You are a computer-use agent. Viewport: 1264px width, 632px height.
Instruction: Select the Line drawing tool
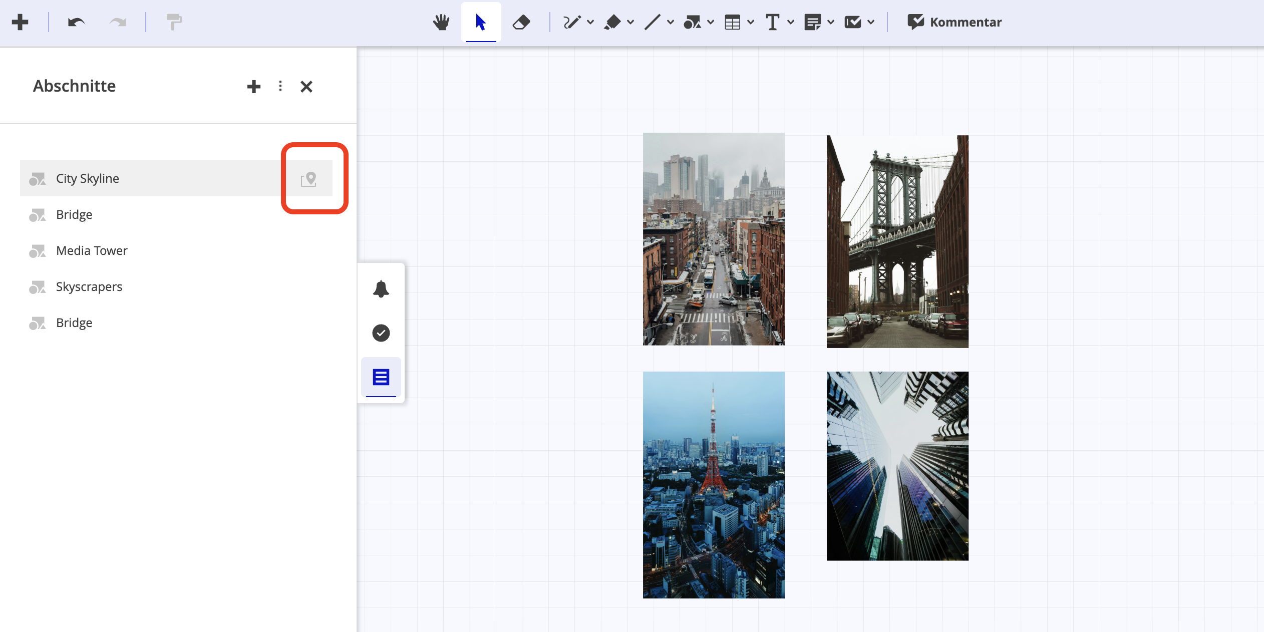pyautogui.click(x=654, y=22)
